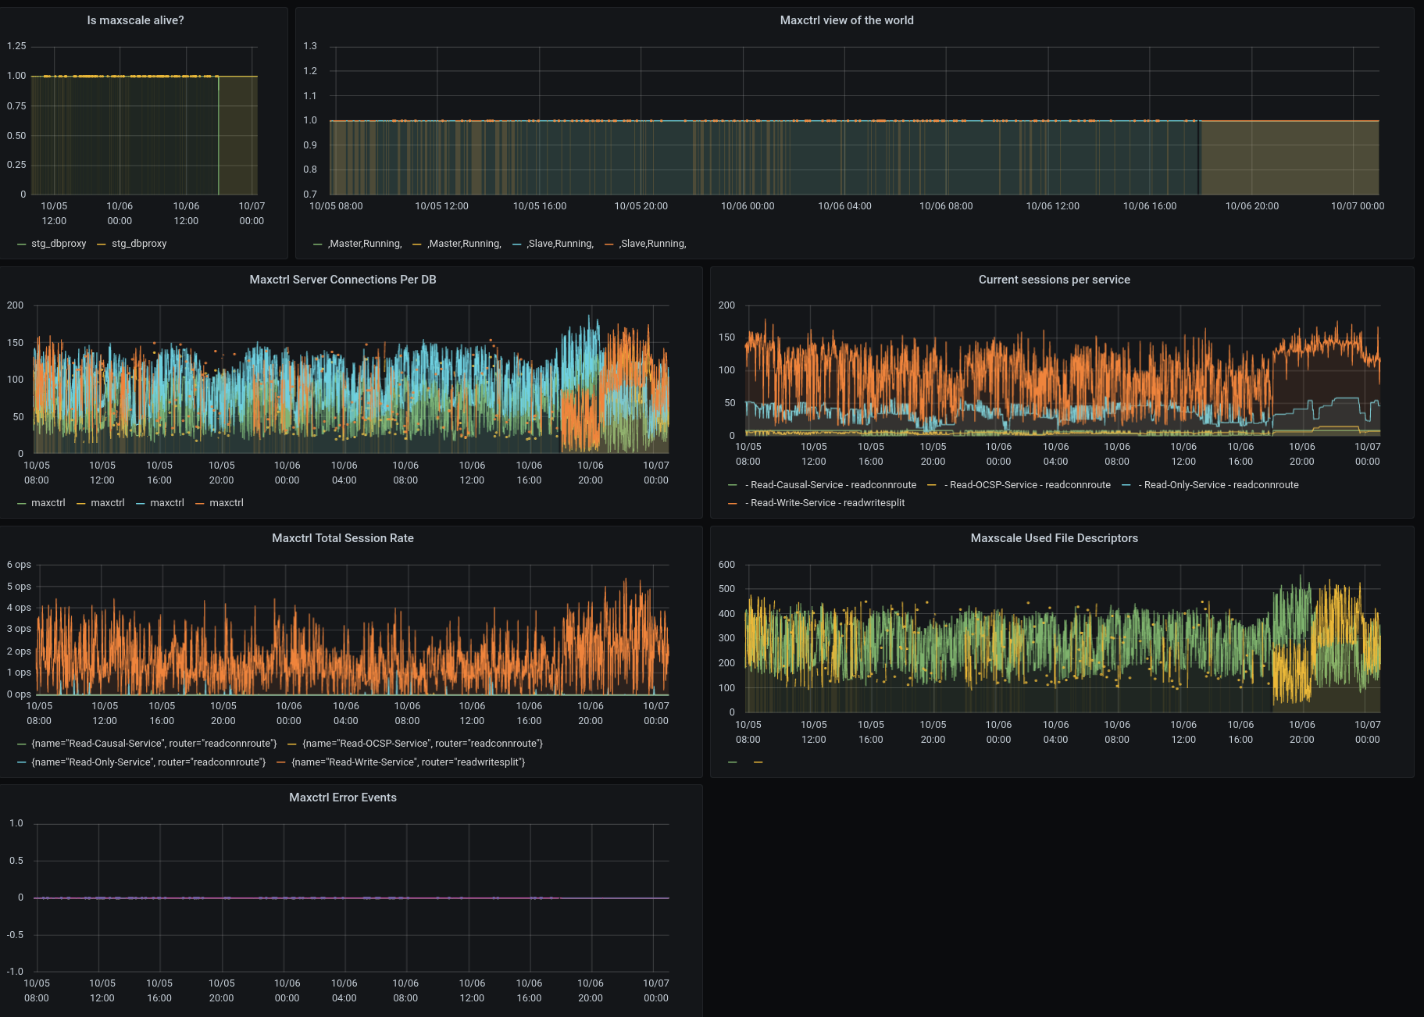Viewport: 1424px width, 1017px height.
Task: Toggle 'Read-Causal-Service - readconnroute' series in sessions legend
Action: [833, 485]
